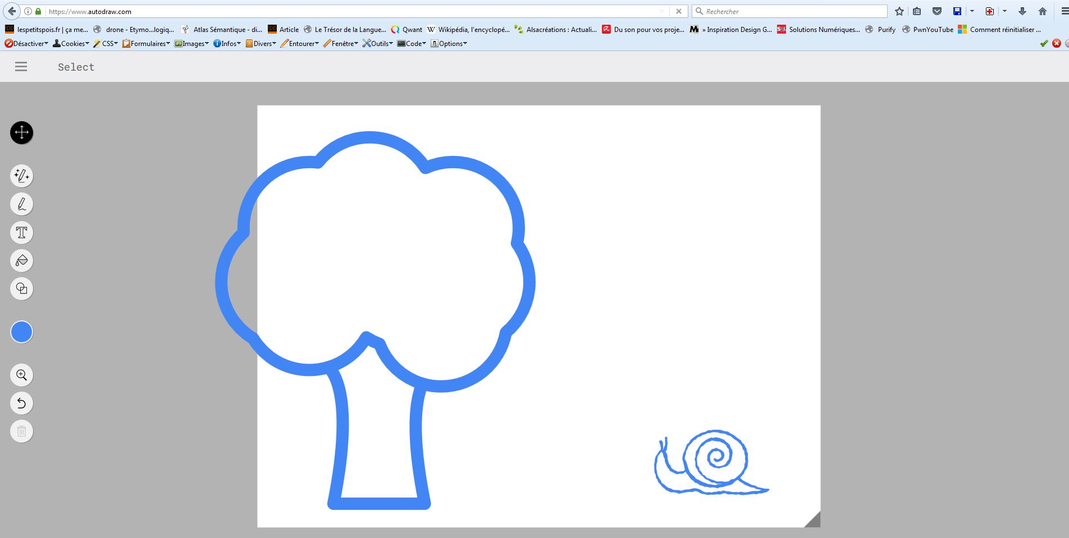Click the Zoom magnifier tool
This screenshot has width=1069, height=538.
(x=21, y=375)
